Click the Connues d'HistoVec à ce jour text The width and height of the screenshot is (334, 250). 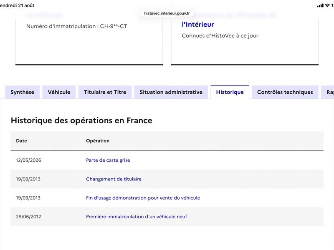220,36
